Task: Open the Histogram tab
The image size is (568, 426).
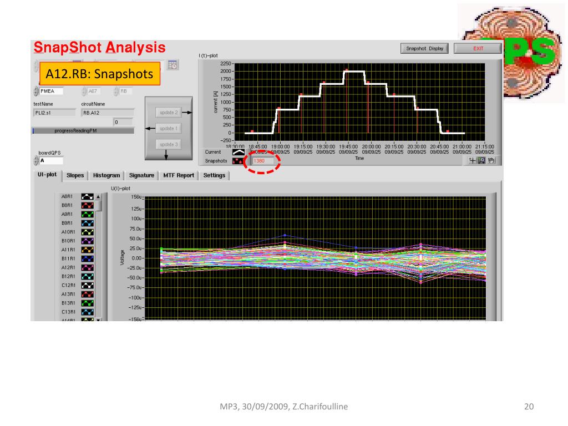Action: (106, 175)
